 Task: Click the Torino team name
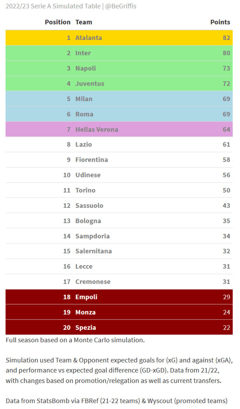[x=85, y=190]
